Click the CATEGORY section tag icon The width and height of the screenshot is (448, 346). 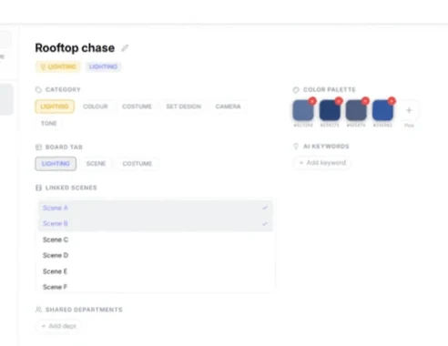(38, 89)
